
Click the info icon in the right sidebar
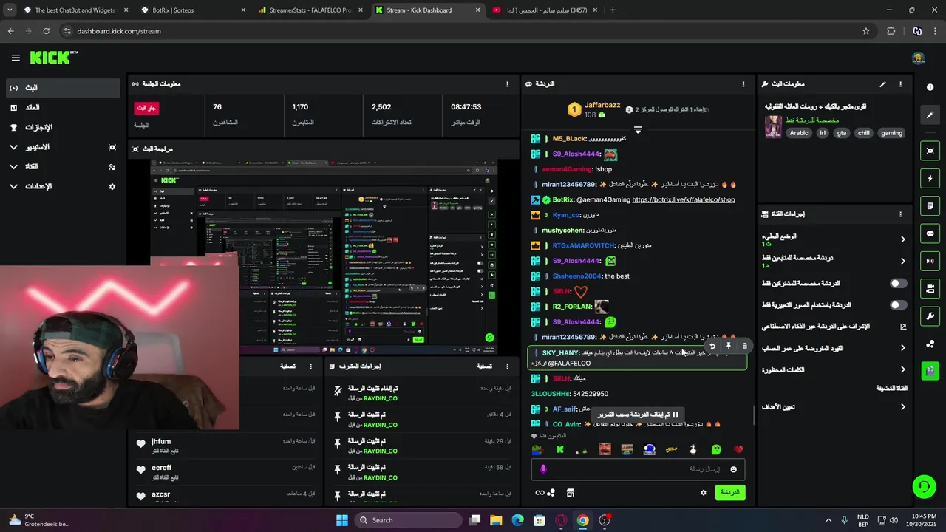coord(930,87)
